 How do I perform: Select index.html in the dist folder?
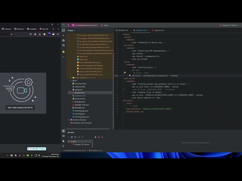coord(83,60)
